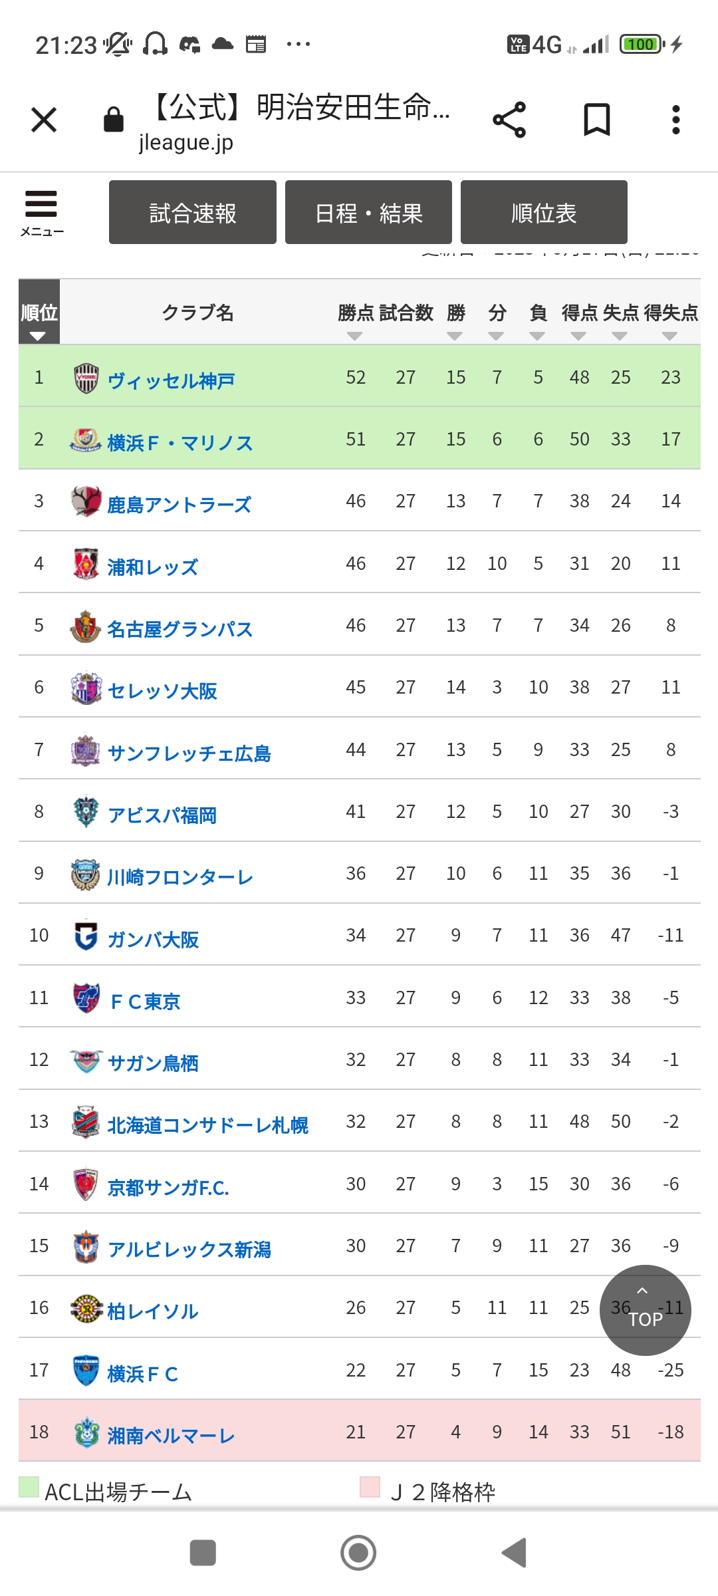Image resolution: width=718 pixels, height=1596 pixels.
Task: Close the browser custom tab
Action: coord(44,120)
